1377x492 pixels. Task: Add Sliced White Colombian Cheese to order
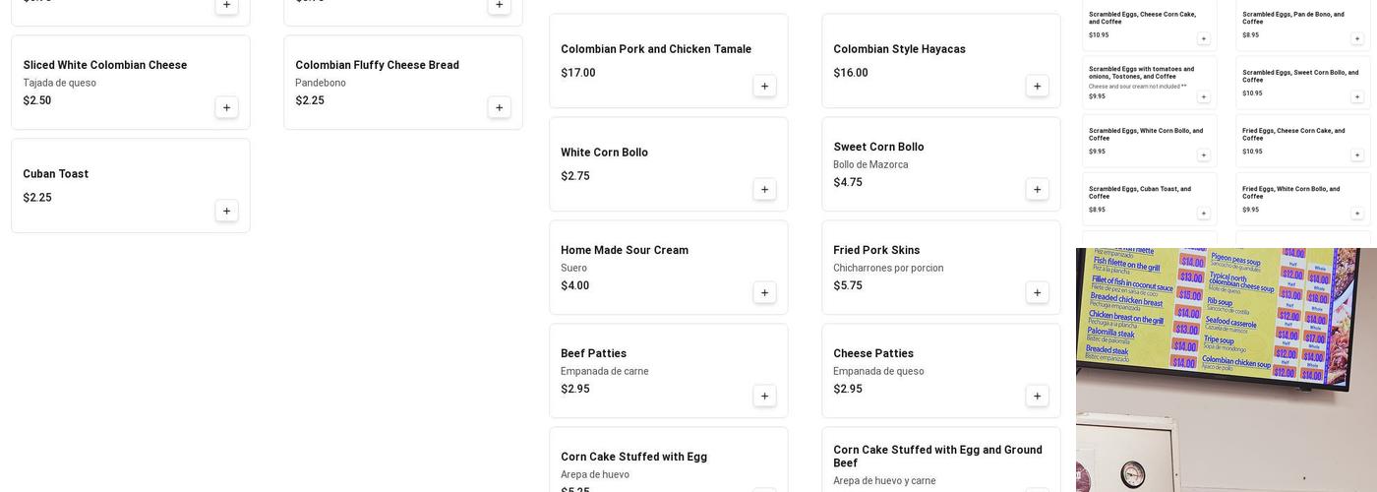[x=226, y=108]
